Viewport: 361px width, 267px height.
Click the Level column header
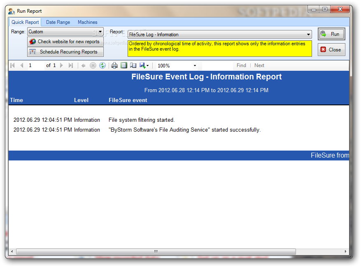click(x=81, y=100)
